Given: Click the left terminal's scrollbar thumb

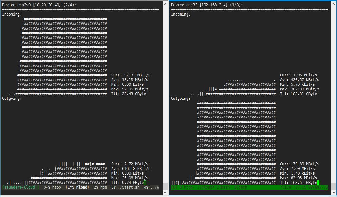Looking at the screenshot, I should (165, 186).
